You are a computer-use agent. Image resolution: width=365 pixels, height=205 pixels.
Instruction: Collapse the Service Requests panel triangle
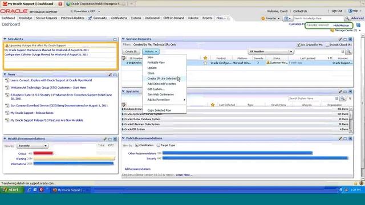click(123, 39)
